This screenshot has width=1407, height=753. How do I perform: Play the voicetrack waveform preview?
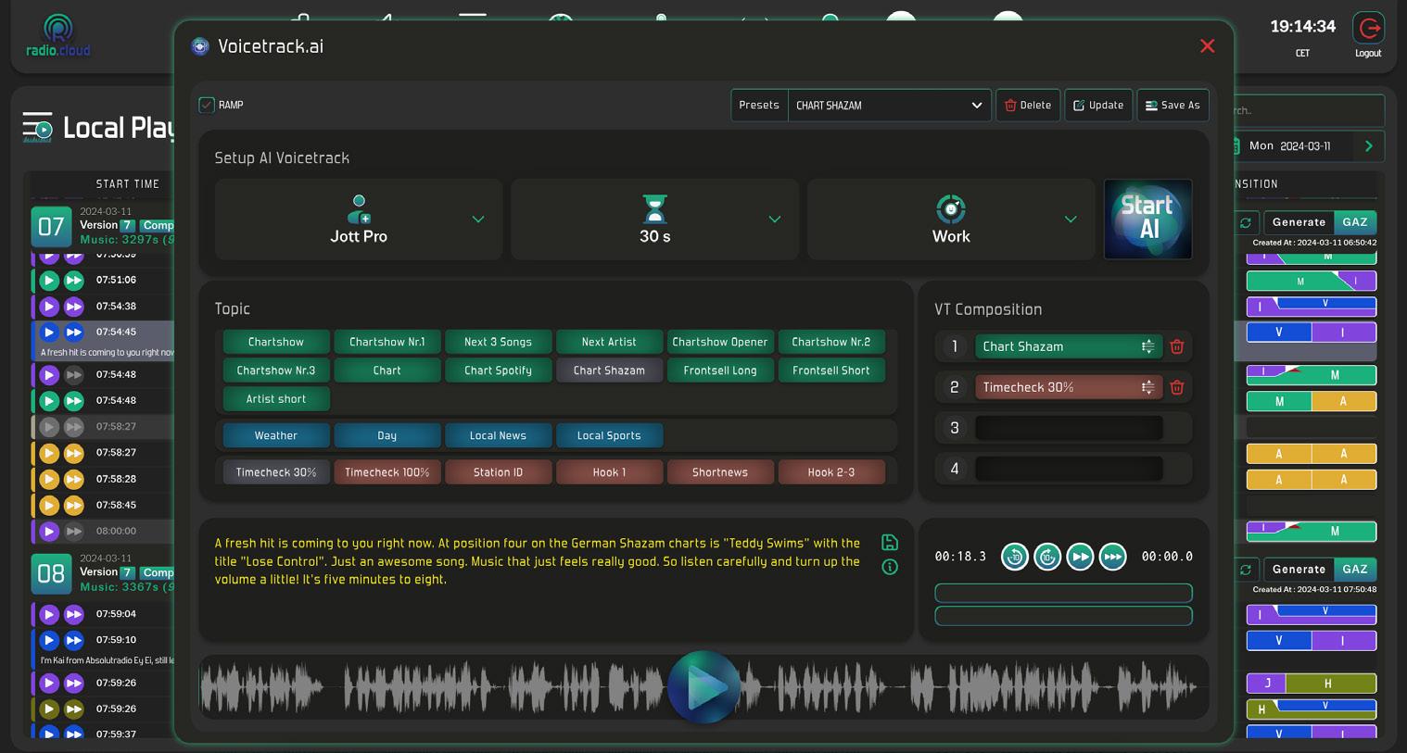(704, 687)
